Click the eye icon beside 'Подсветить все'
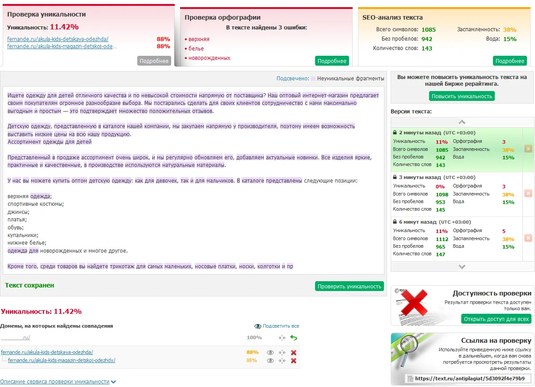The height and width of the screenshot is (387, 535). (x=257, y=326)
